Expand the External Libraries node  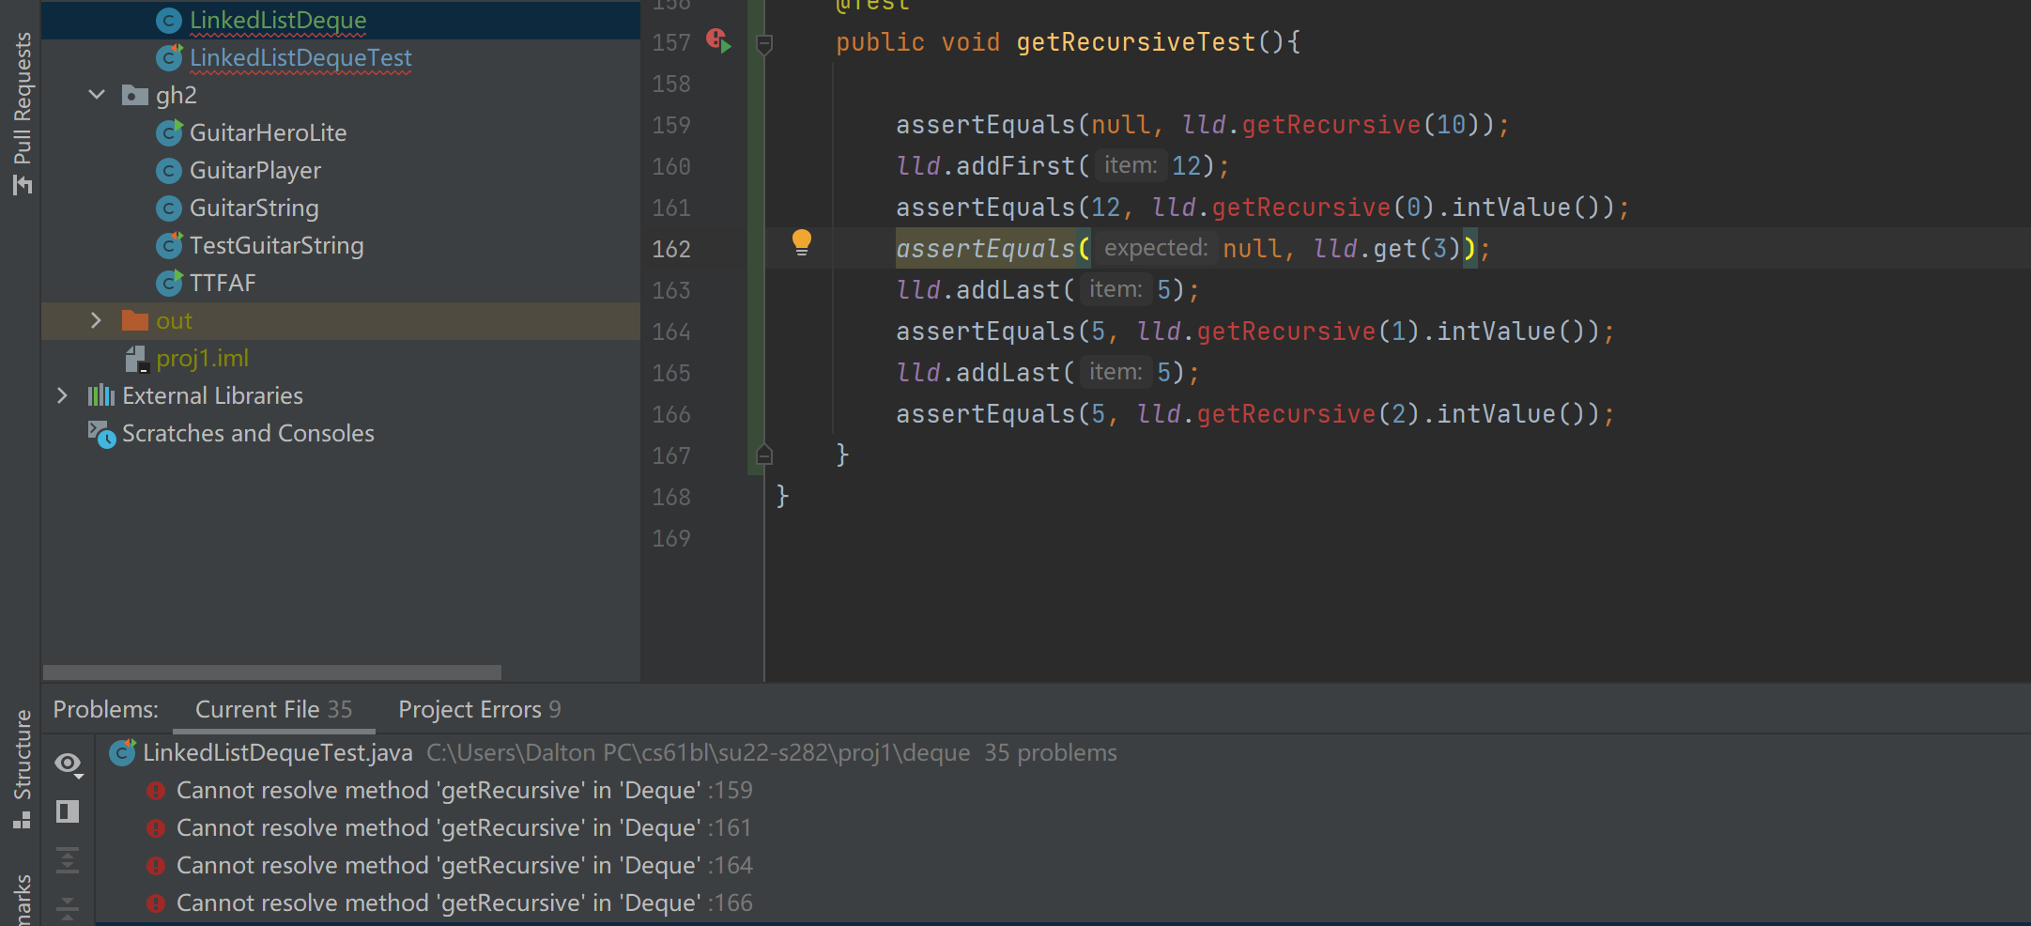click(x=62, y=395)
